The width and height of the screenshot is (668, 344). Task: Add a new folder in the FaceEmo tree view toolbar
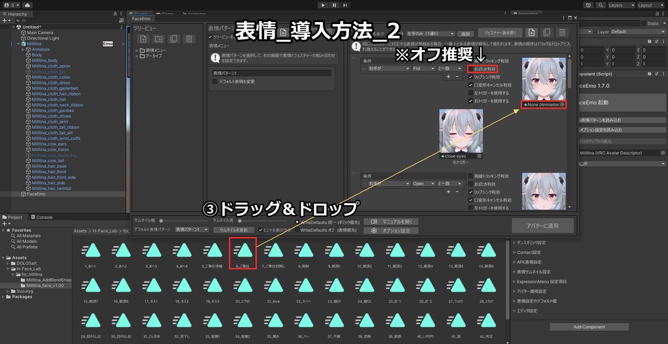point(159,38)
